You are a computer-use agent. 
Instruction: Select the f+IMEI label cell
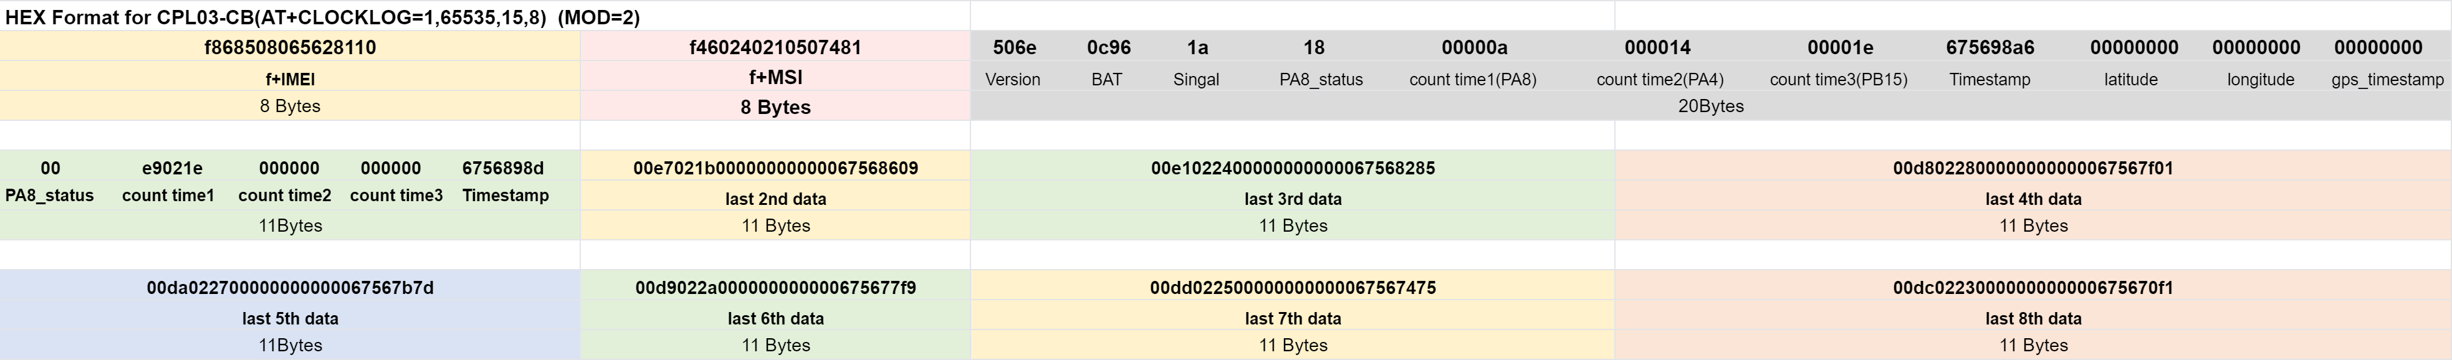pyautogui.click(x=290, y=78)
